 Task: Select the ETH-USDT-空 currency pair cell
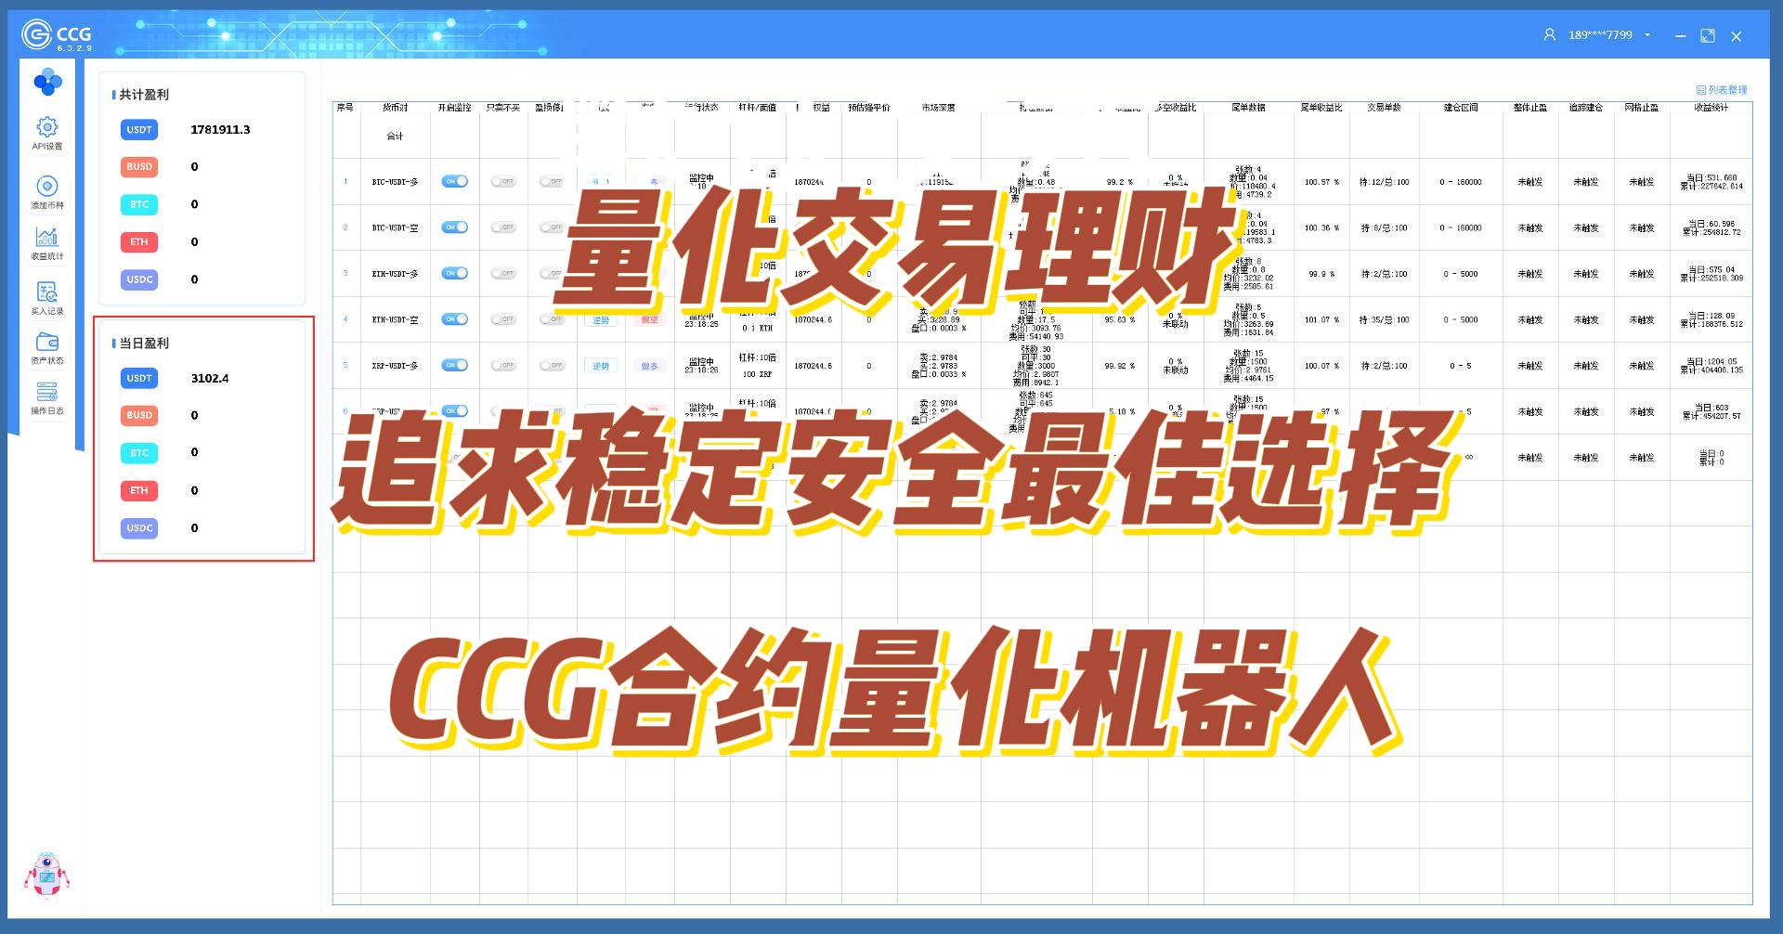395,319
